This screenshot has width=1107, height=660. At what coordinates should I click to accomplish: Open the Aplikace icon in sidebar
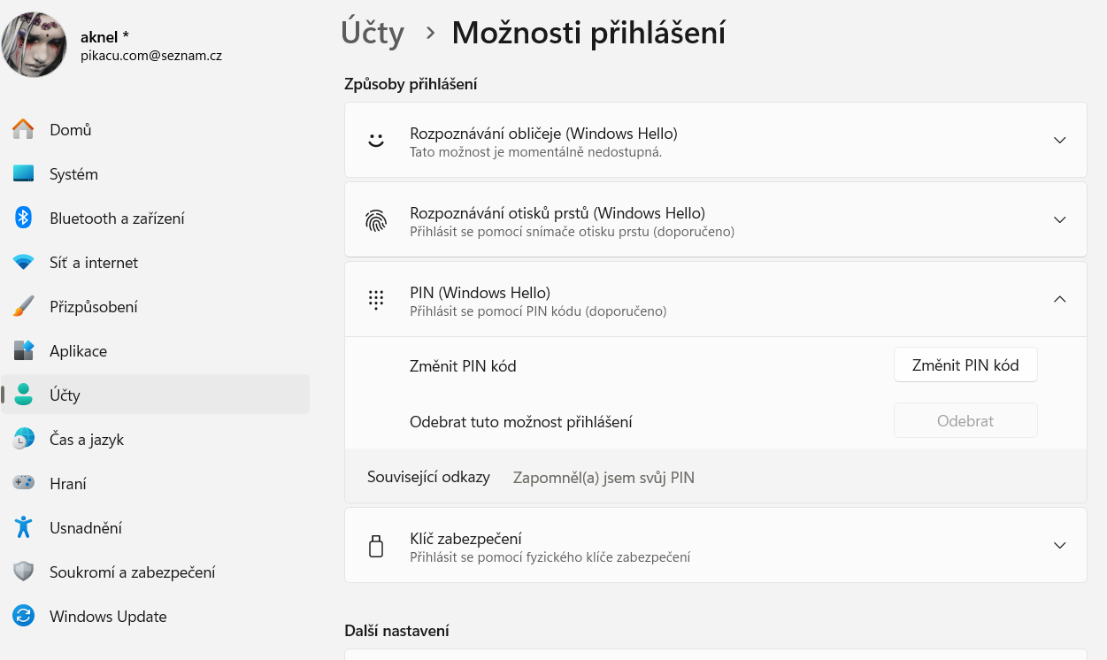(x=24, y=350)
